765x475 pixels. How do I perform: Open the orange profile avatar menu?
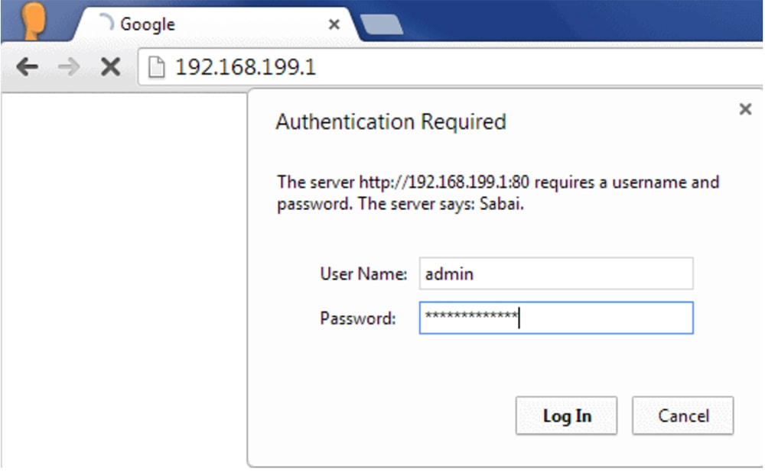pyautogui.click(x=33, y=21)
